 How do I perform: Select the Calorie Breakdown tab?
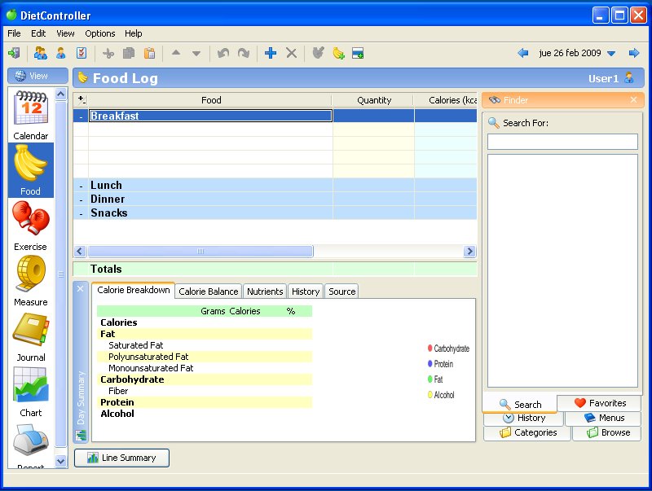pos(134,291)
